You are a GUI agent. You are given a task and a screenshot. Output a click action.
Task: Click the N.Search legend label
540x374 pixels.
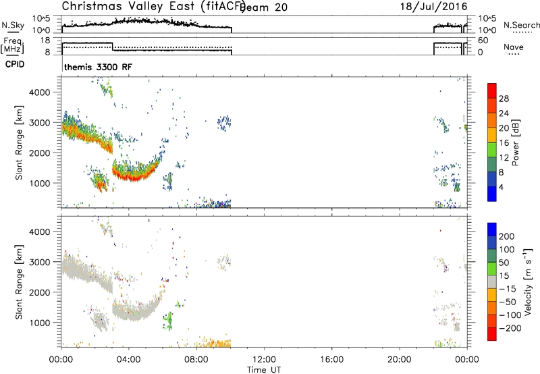click(522, 25)
